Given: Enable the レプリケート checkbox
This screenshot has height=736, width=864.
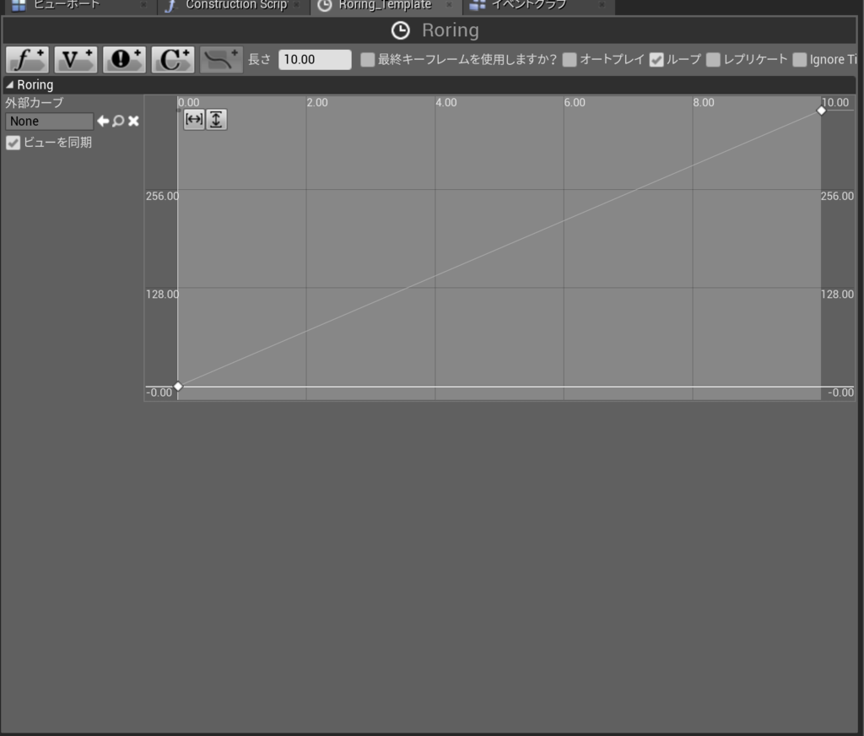Looking at the screenshot, I should (713, 60).
